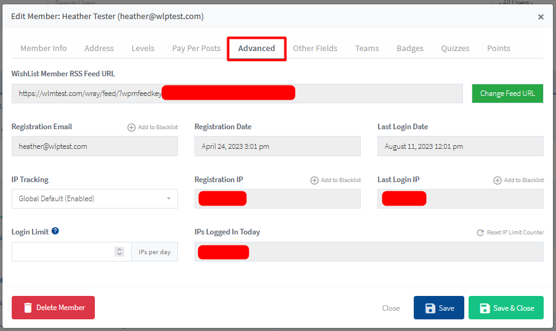Add Registration IP to blacklist
The height and width of the screenshot is (331, 556).
click(x=336, y=180)
